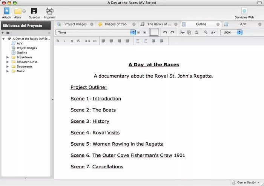The height and width of the screenshot is (186, 264).
Task: Toggle italic formatting
Action: coord(65,41)
